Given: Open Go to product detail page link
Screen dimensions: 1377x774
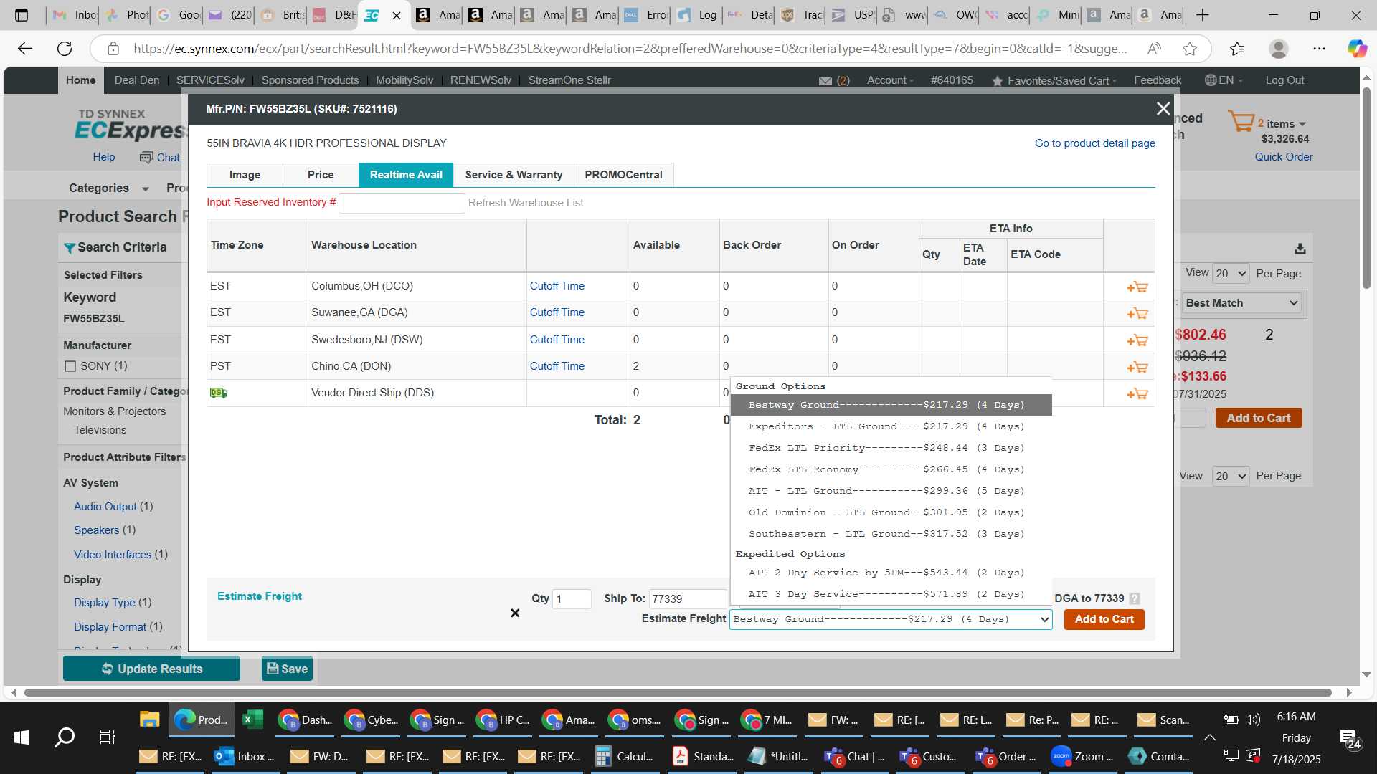Looking at the screenshot, I should tap(1094, 143).
